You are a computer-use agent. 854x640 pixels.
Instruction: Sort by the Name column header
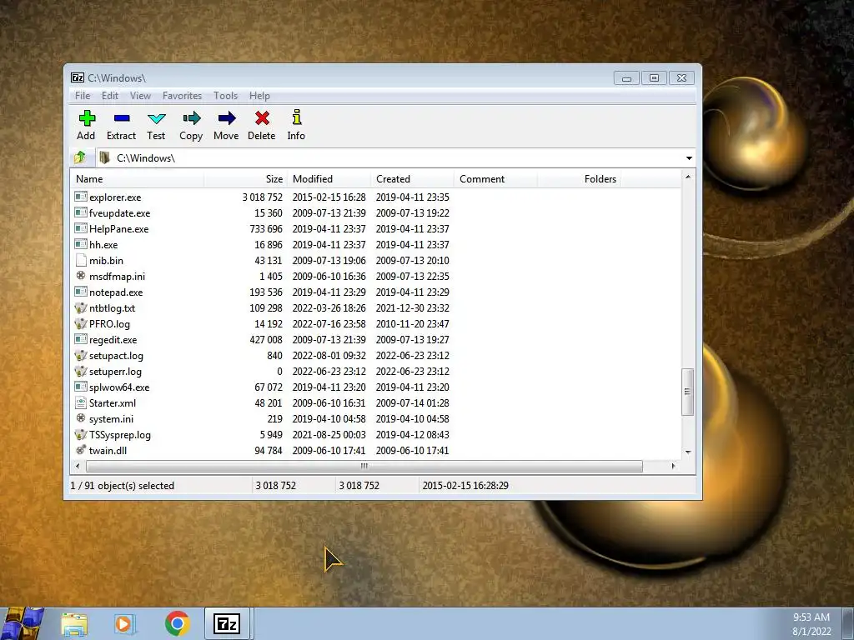[x=138, y=178]
